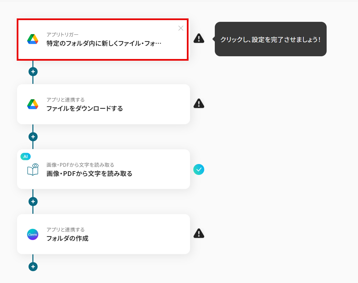Screen dimensions: 358x283
Task: Close the app trigger card with X
Action: [x=181, y=28]
